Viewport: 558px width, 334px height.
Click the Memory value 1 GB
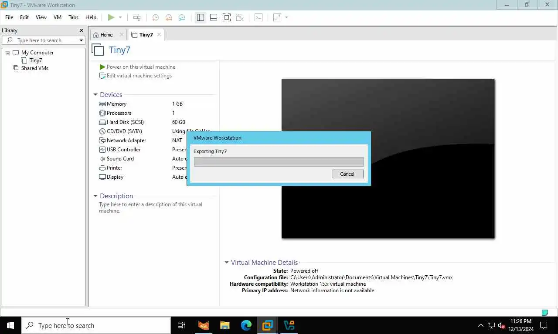tap(177, 104)
